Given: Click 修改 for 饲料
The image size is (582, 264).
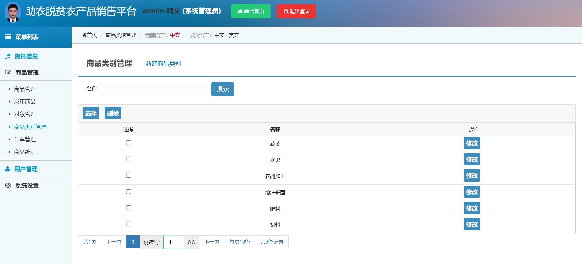Looking at the screenshot, I should [472, 224].
